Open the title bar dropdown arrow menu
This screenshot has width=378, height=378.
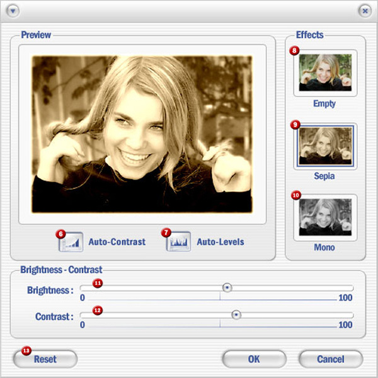click(x=13, y=11)
